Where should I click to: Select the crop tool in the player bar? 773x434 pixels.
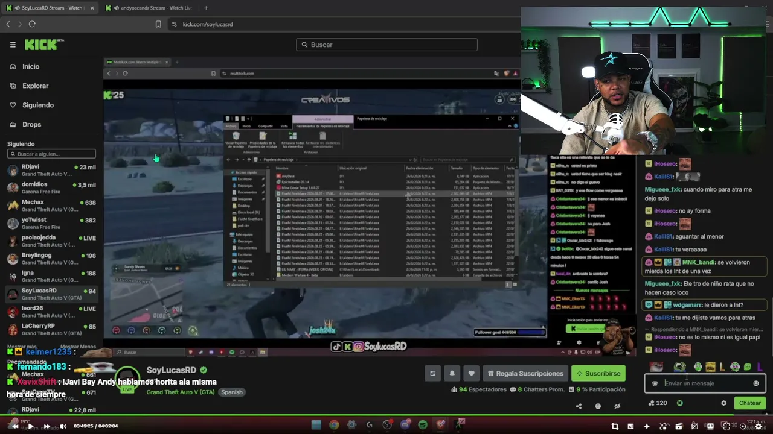[x=615, y=426]
